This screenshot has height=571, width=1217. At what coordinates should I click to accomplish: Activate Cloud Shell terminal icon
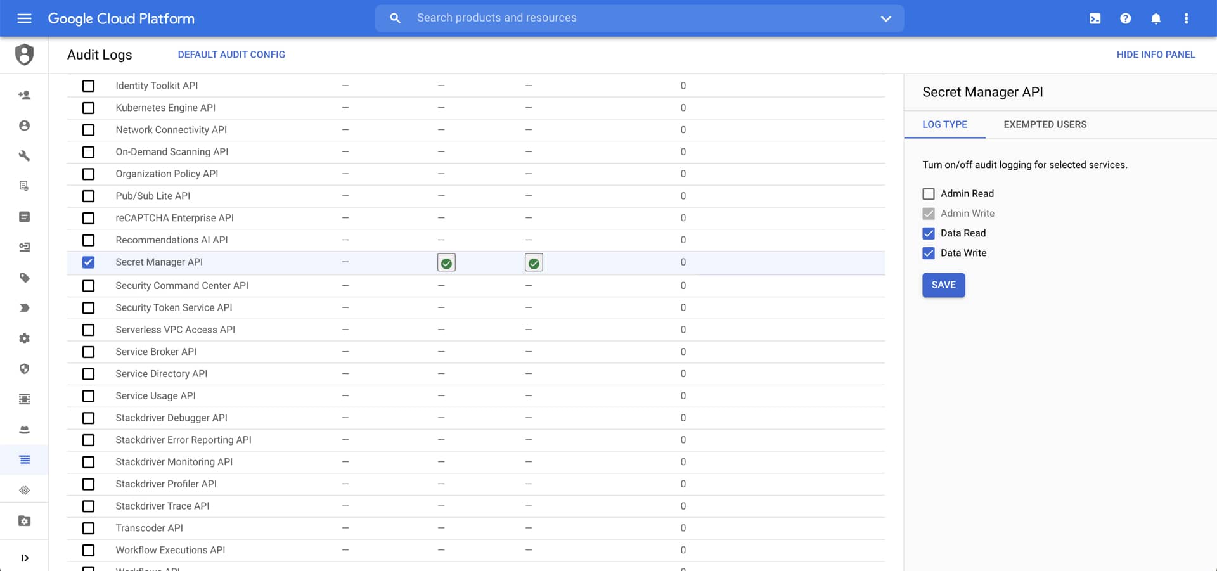point(1095,18)
